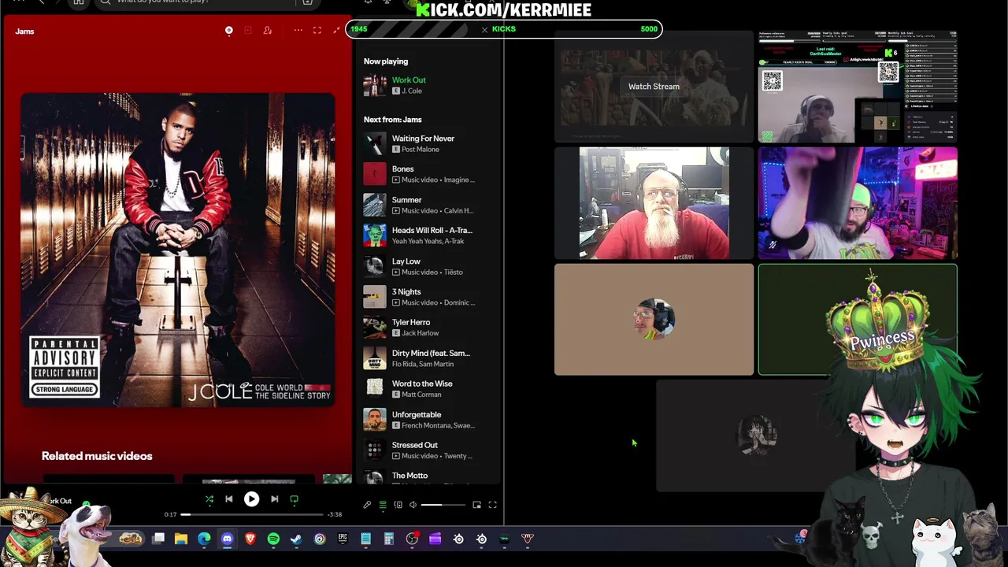This screenshot has height=567, width=1008.
Task: Click the Work Out now playing title
Action: [x=409, y=80]
